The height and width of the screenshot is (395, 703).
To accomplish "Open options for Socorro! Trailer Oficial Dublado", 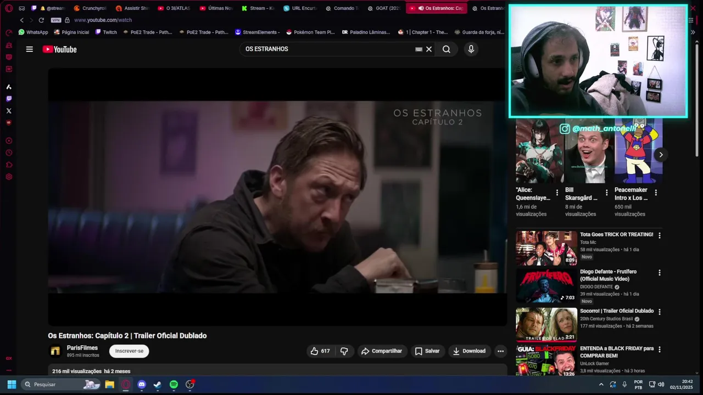I will pyautogui.click(x=660, y=312).
